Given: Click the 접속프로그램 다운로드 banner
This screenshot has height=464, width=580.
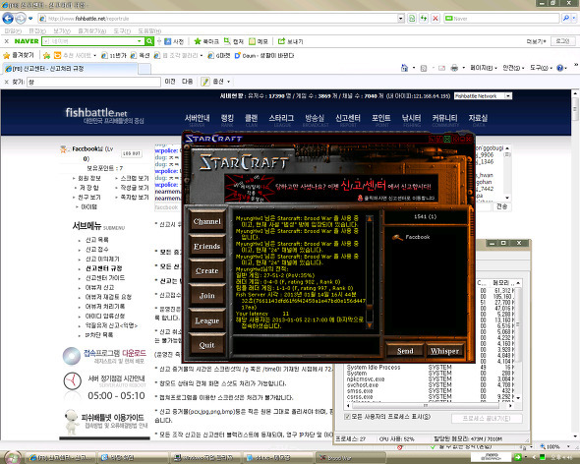Looking at the screenshot, I should pyautogui.click(x=104, y=356).
